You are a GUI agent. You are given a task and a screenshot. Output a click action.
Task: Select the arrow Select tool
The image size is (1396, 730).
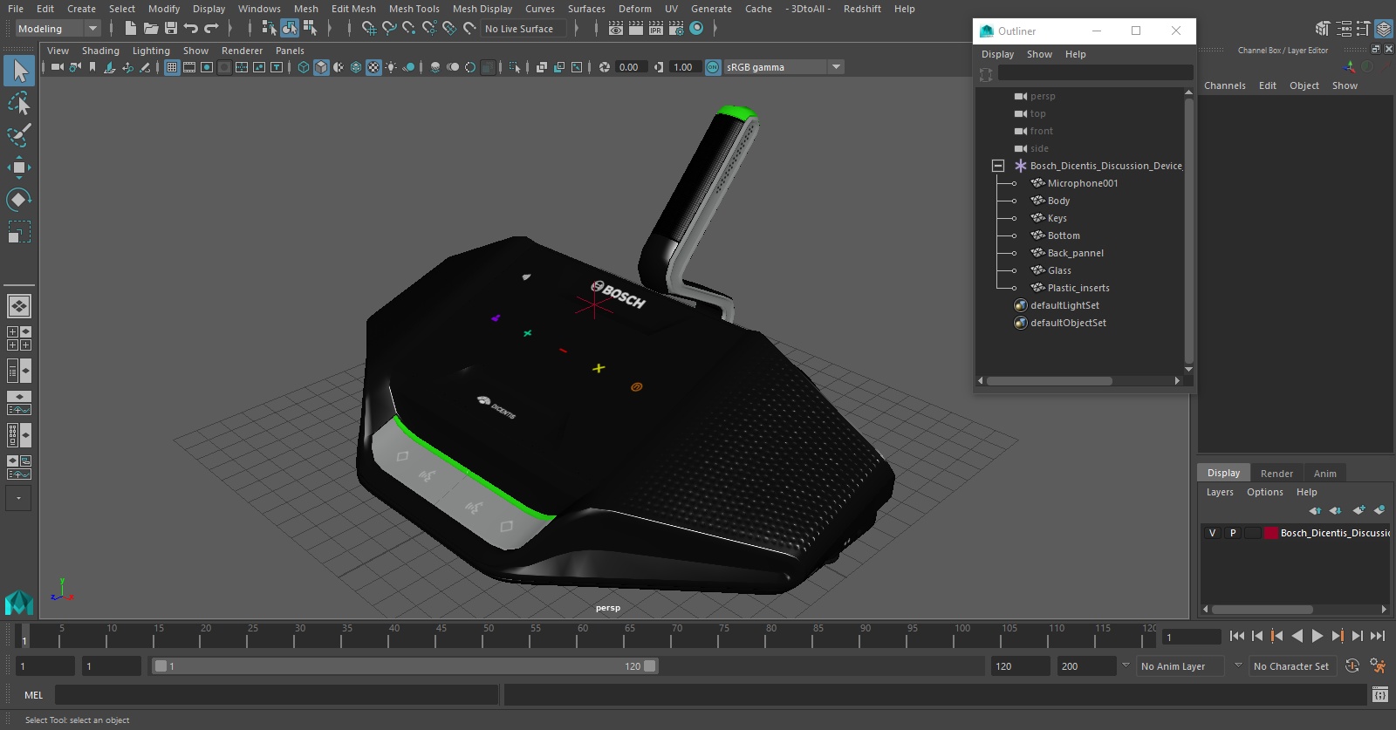click(x=19, y=71)
